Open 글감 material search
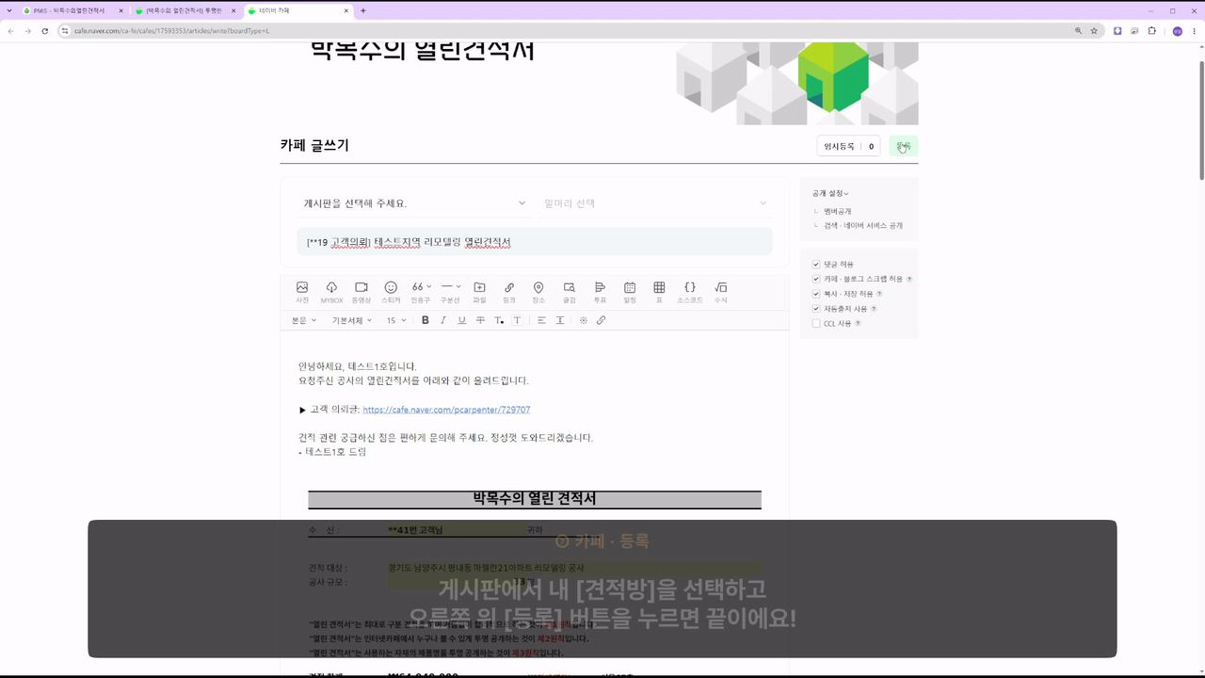Image resolution: width=1205 pixels, height=678 pixels. 570,292
